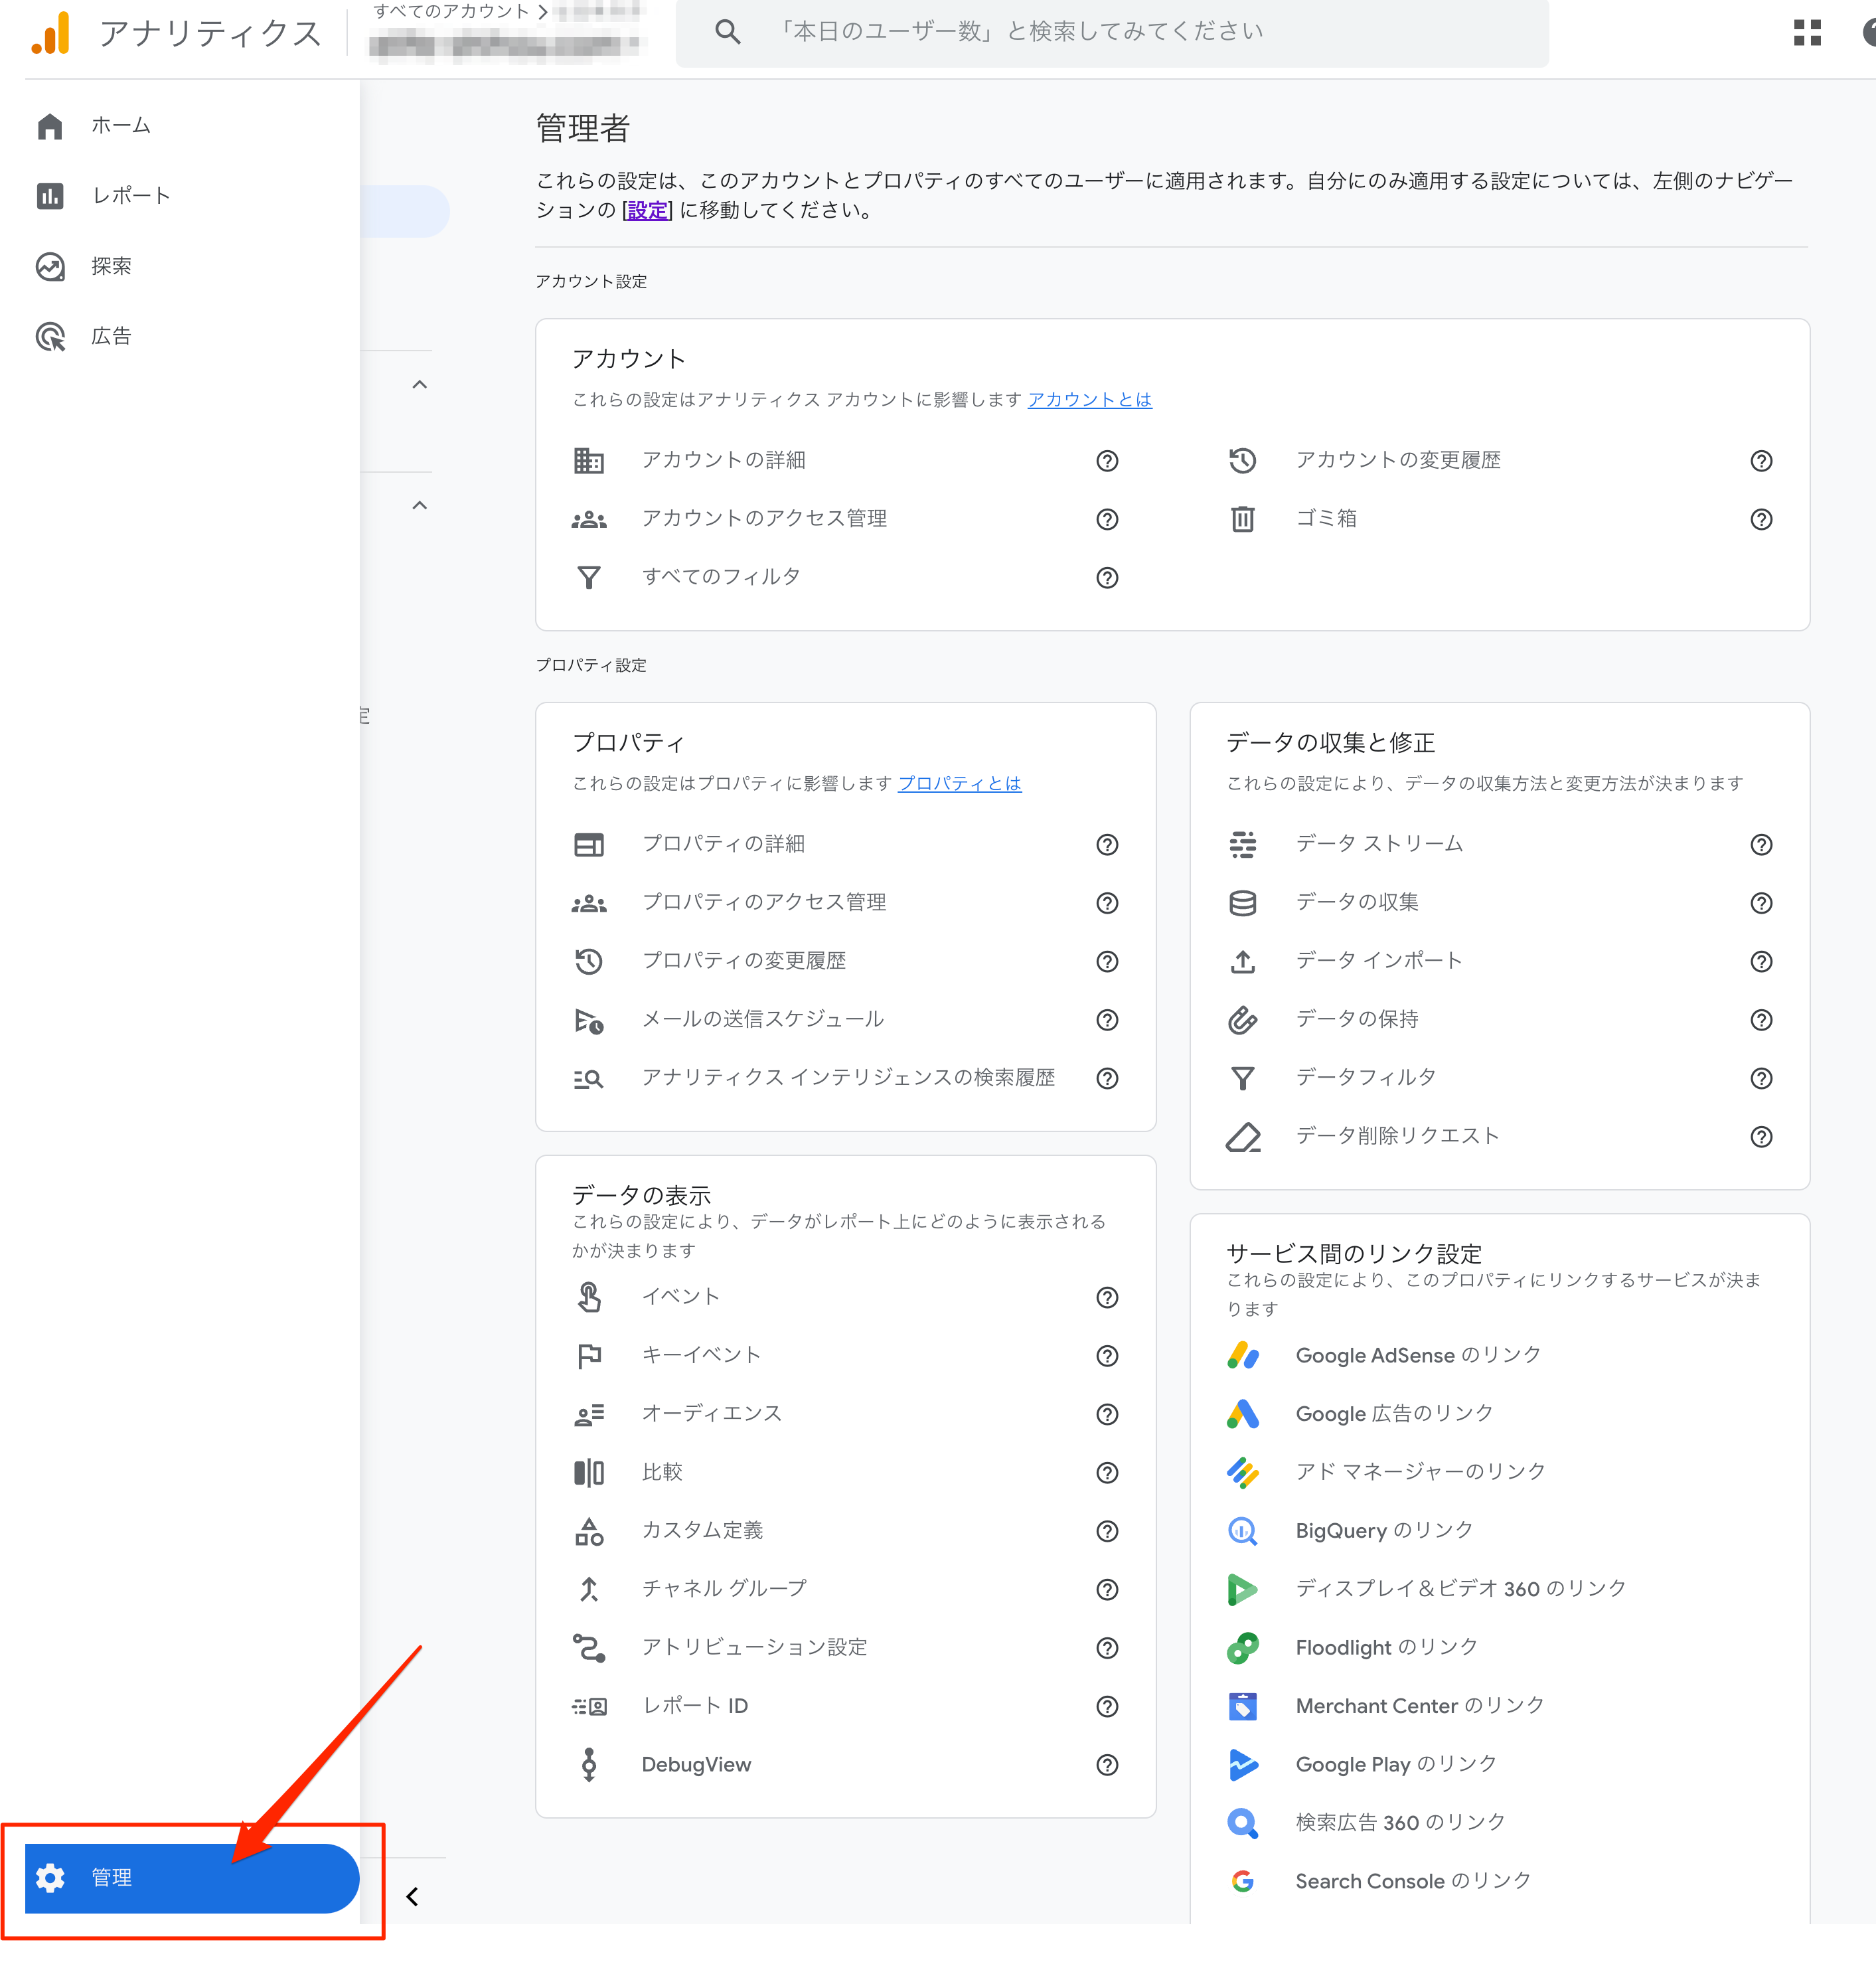Image resolution: width=1876 pixels, height=1968 pixels.
Task: Show help for ゴミ箱
Action: coord(1761,519)
